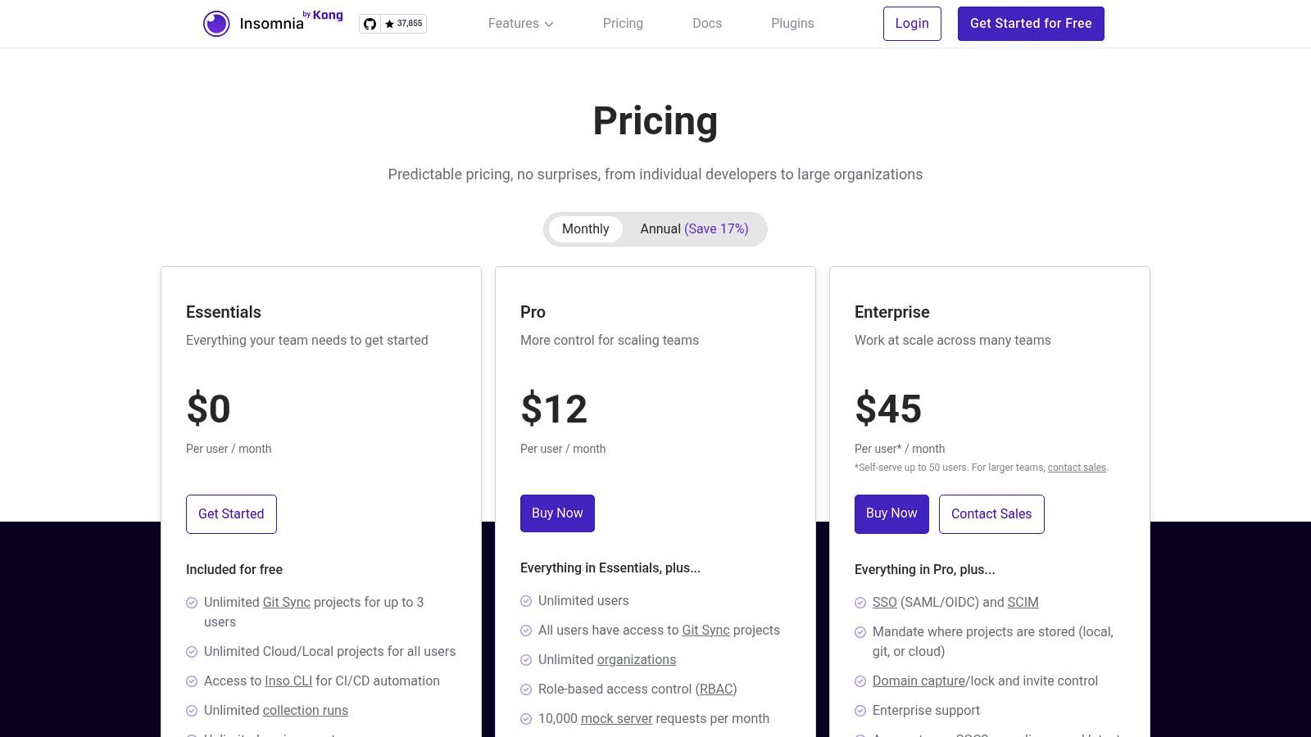Click the Insomnia purple logo icon

pyautogui.click(x=216, y=24)
